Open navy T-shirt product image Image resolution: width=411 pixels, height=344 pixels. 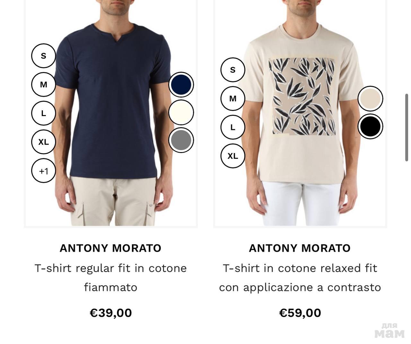click(x=111, y=113)
